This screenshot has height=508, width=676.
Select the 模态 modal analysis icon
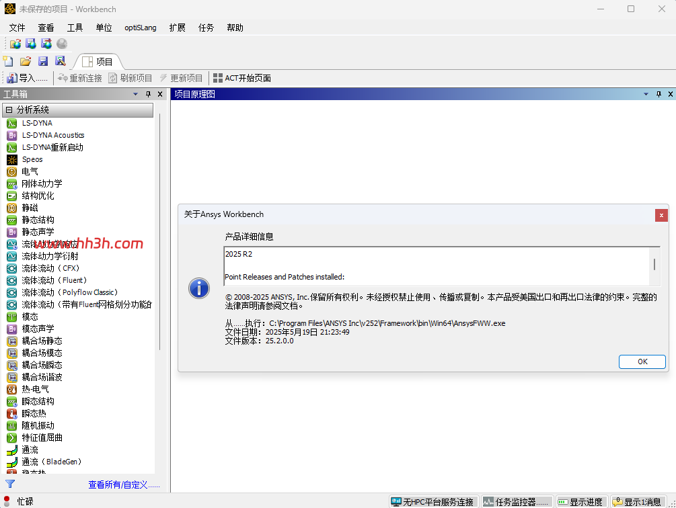(12, 317)
